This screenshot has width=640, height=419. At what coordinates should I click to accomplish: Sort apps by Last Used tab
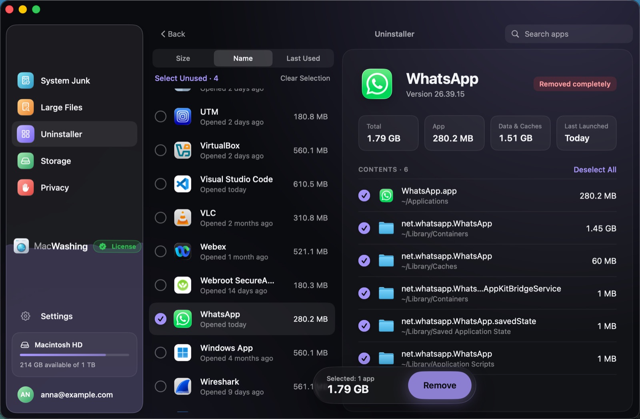coord(303,58)
